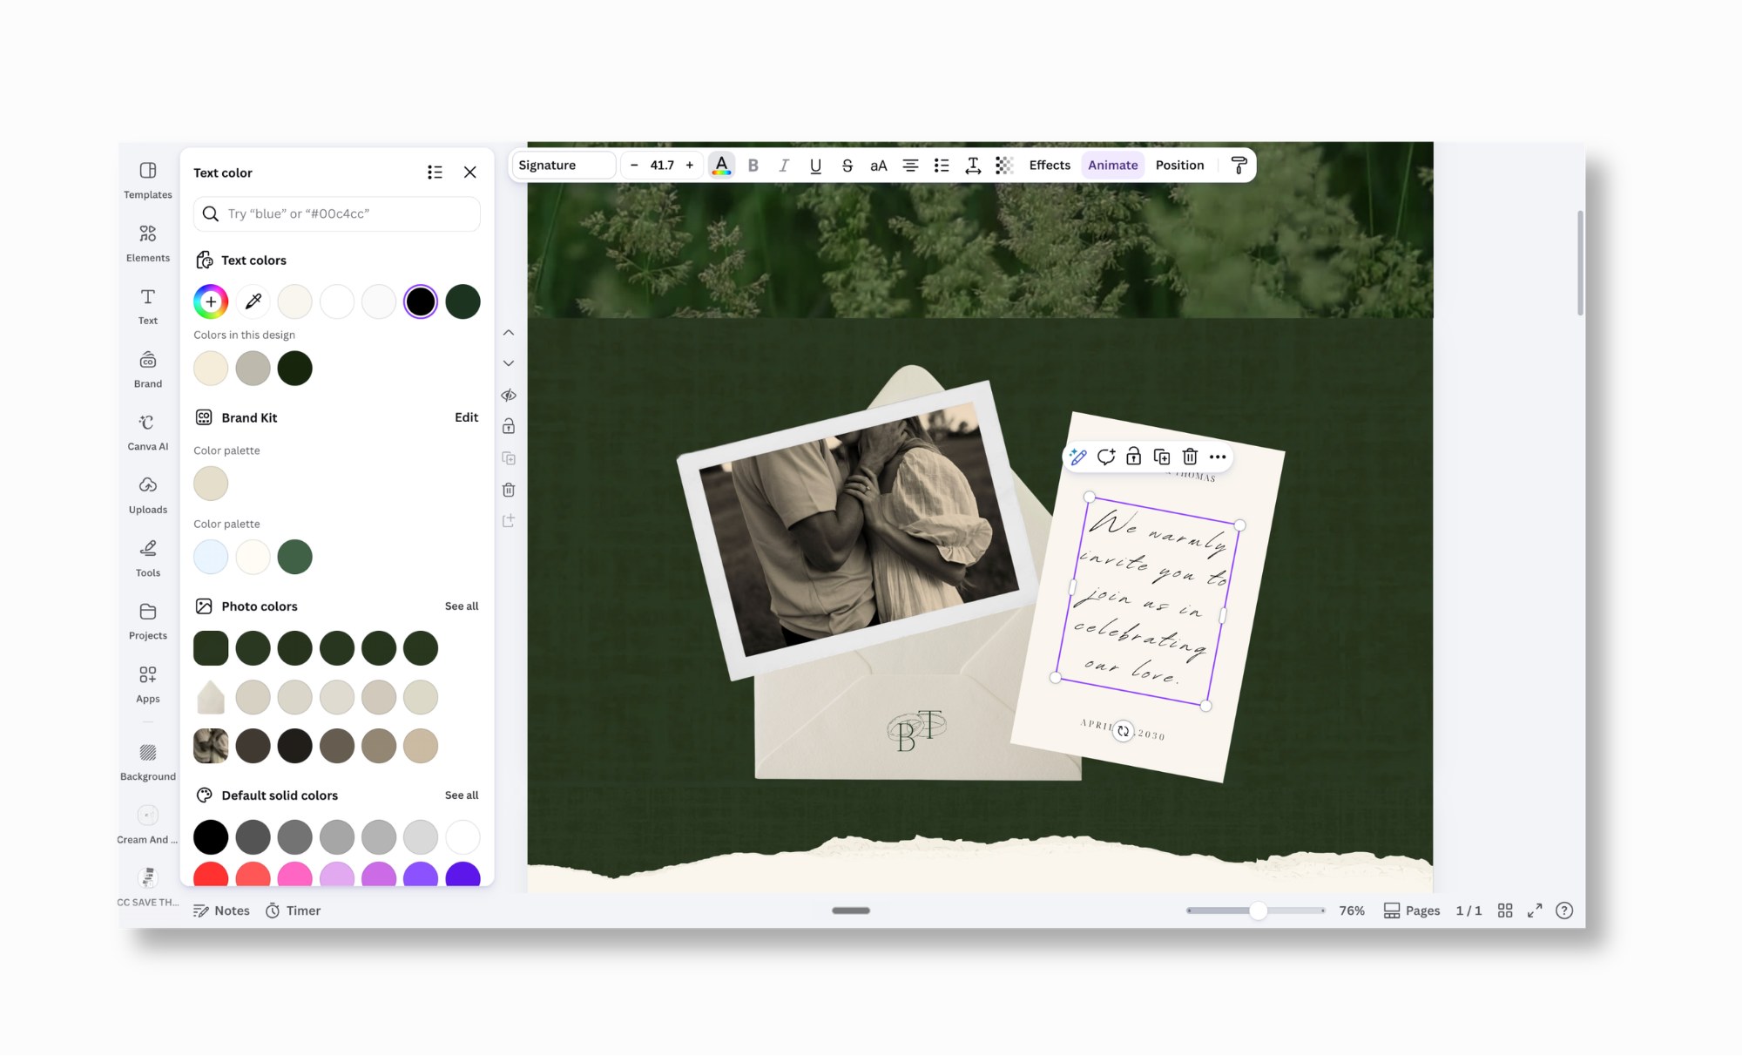Screen dimensions: 1742x1056
Task: Click the add new color rainbow button
Action: tap(211, 301)
